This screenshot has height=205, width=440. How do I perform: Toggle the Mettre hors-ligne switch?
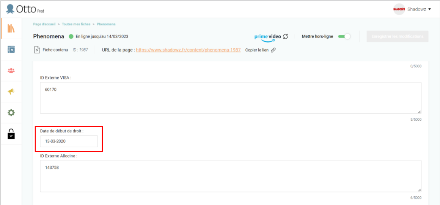pos(344,36)
